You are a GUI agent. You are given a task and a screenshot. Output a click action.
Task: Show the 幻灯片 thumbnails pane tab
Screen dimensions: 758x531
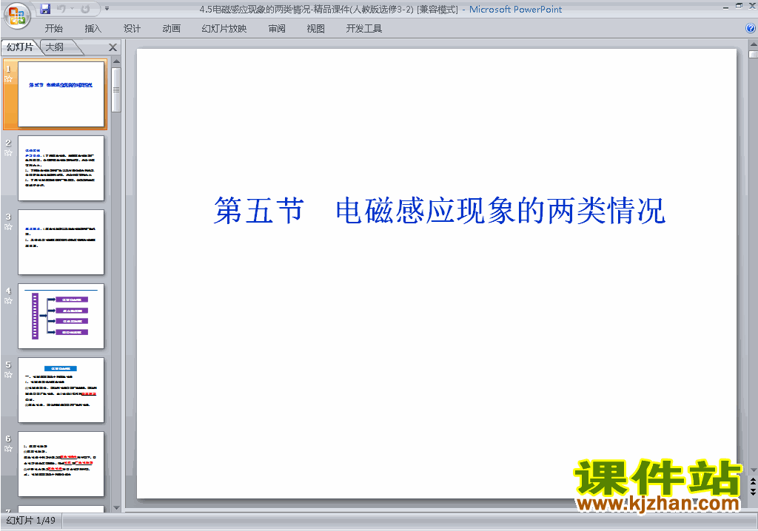20,47
